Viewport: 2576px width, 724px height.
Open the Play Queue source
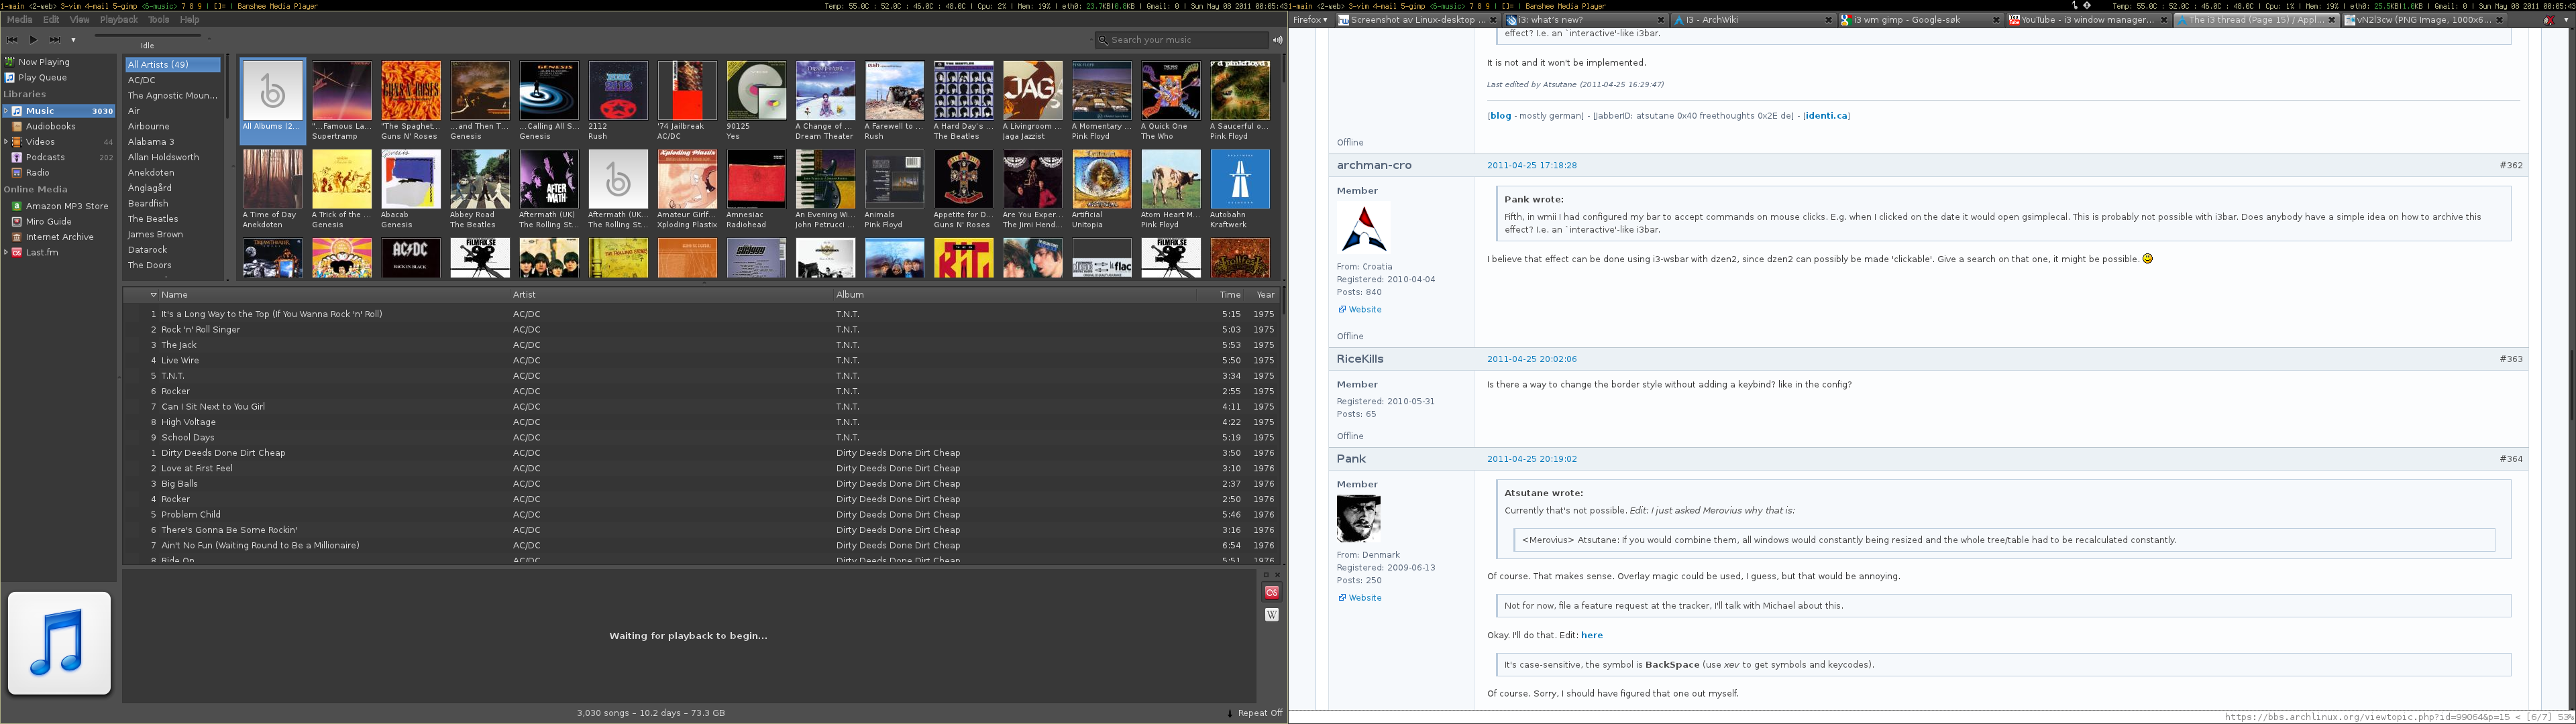[58, 77]
